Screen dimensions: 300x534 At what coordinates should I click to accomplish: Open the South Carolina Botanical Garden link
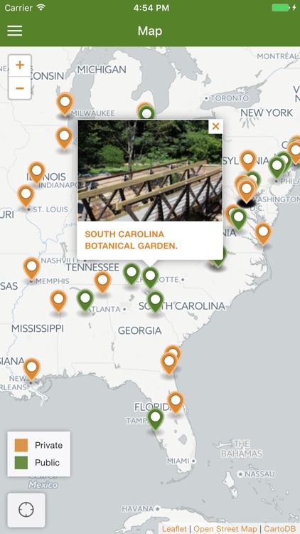pos(131,240)
